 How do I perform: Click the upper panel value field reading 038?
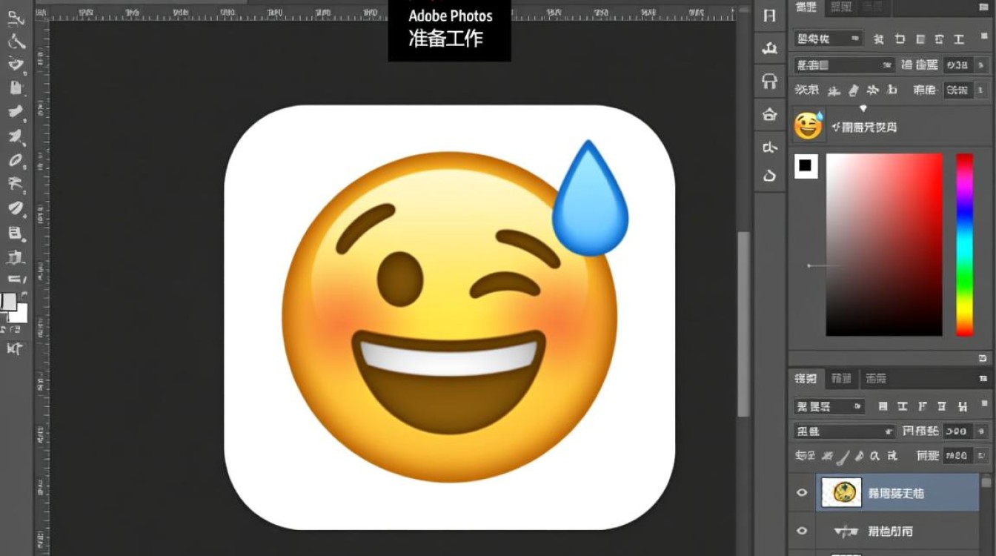pos(957,65)
